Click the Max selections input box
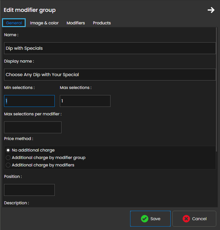The width and height of the screenshot is (220, 230). 85,101
